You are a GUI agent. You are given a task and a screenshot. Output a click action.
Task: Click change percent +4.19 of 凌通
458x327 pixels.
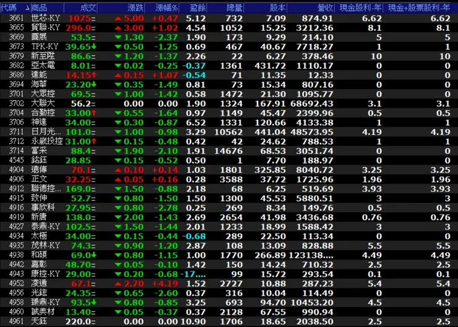pyautogui.click(x=165, y=284)
